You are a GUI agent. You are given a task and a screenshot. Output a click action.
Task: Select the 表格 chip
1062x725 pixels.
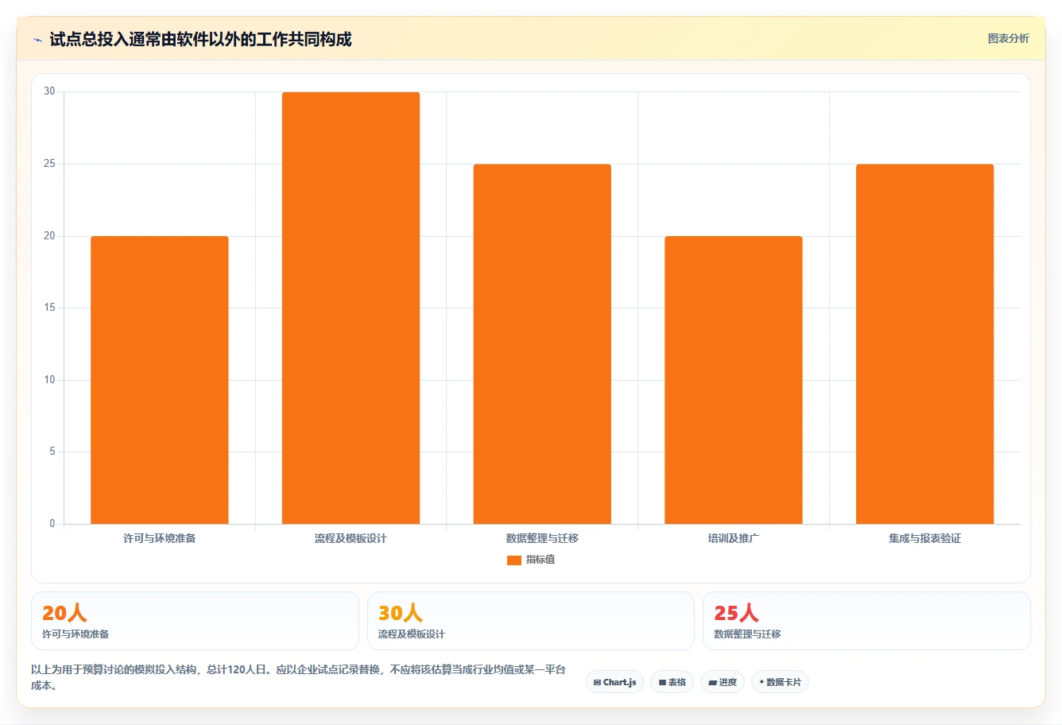(x=672, y=682)
